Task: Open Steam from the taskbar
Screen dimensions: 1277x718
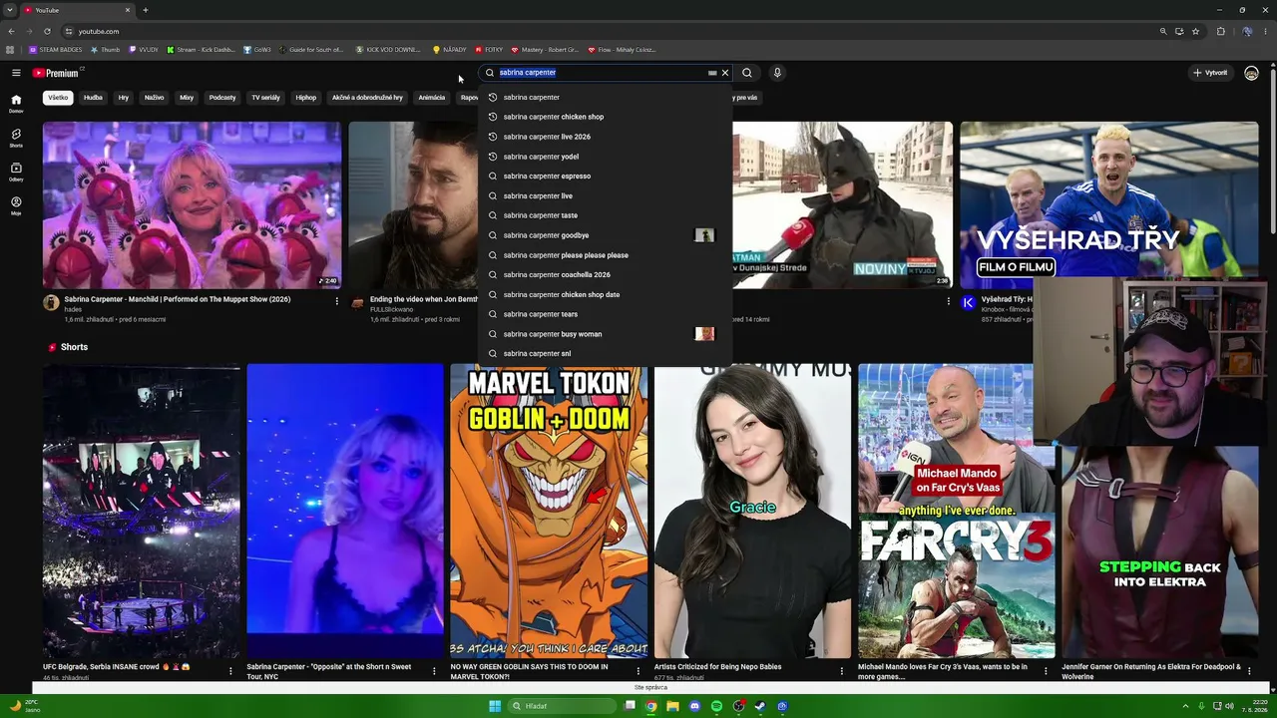Action: pos(760,706)
